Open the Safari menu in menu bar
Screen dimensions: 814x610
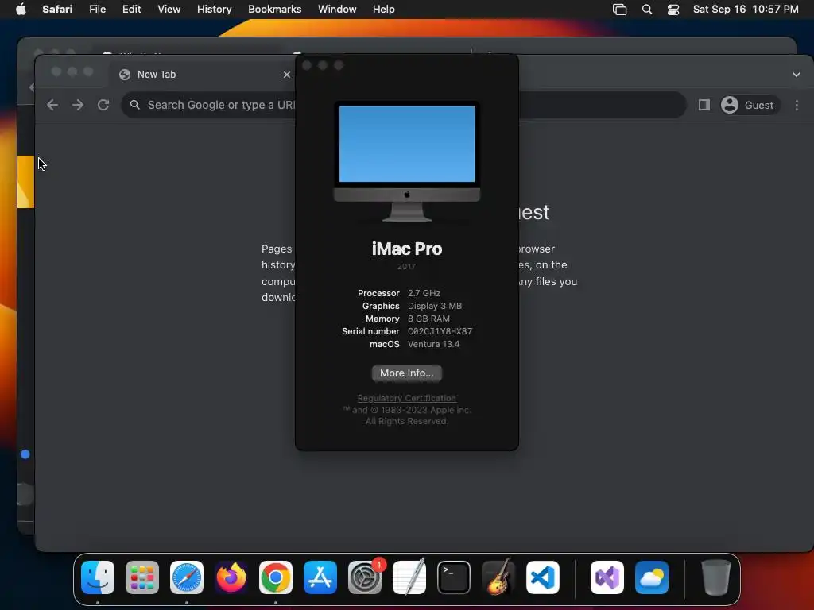coord(57,10)
